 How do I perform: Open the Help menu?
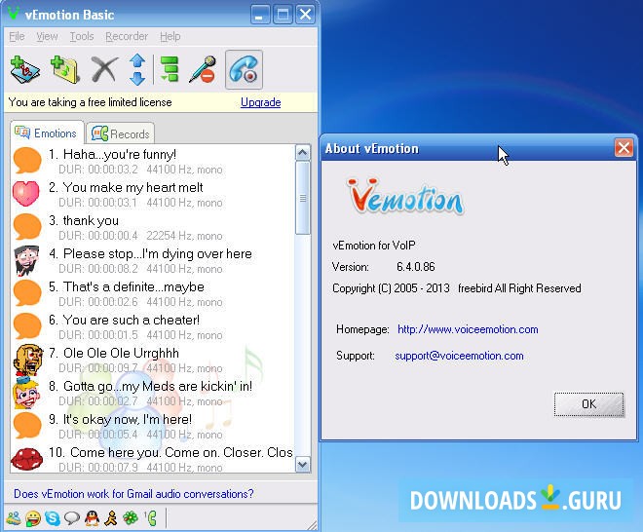[x=170, y=36]
